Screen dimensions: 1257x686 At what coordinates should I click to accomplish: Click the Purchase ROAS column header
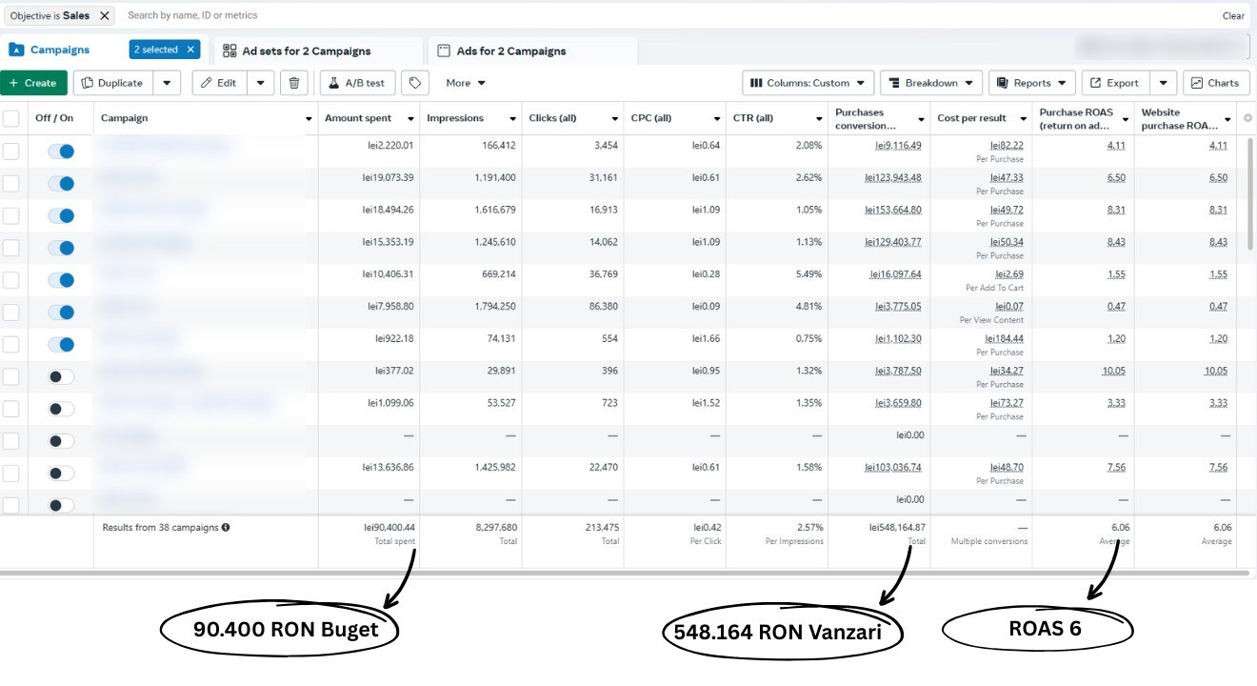click(x=1076, y=118)
